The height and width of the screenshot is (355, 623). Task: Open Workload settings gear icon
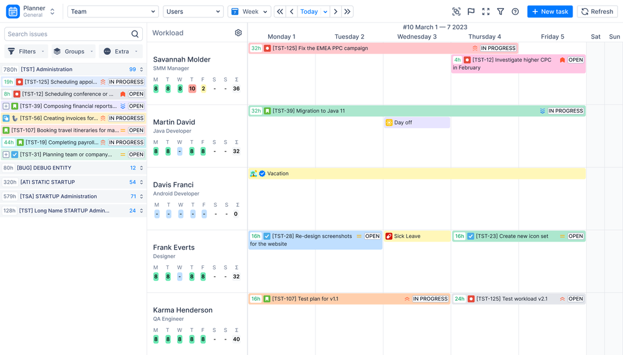(238, 33)
